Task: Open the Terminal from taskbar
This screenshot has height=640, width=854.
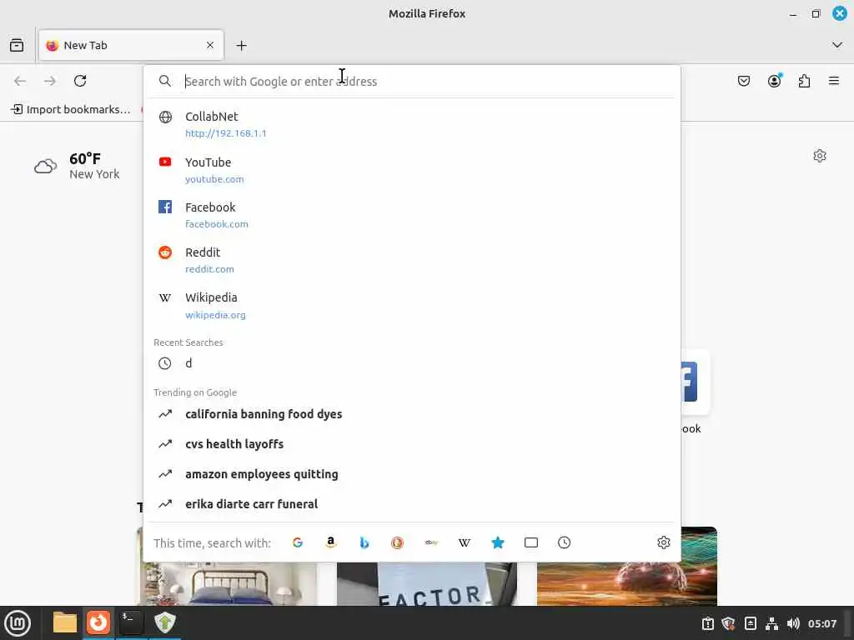Action: (x=131, y=622)
